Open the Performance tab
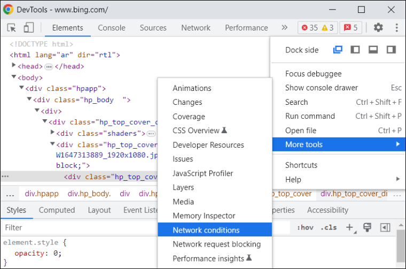This screenshot has width=406, height=269. 246,28
